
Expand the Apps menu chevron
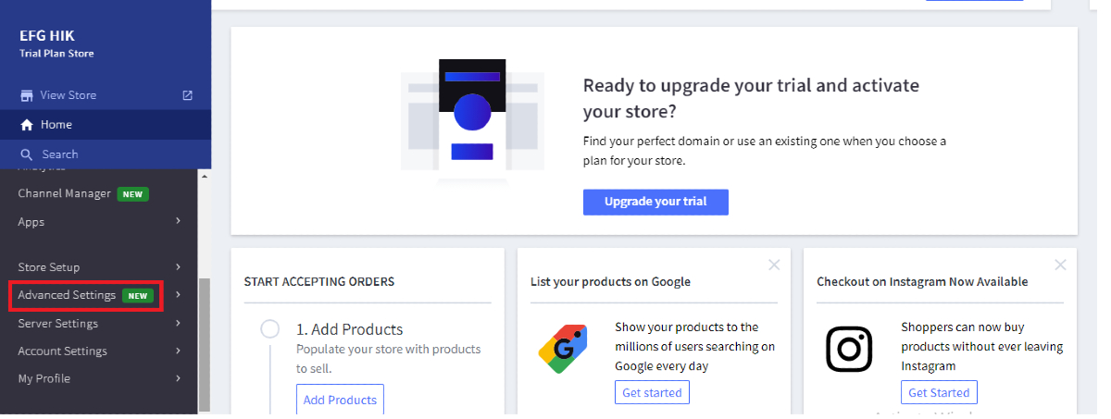coord(178,222)
